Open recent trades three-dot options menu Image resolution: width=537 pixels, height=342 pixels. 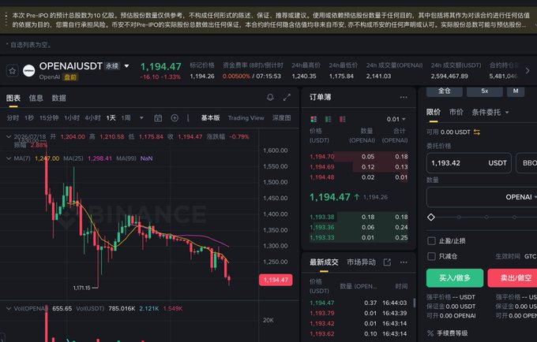point(404,262)
